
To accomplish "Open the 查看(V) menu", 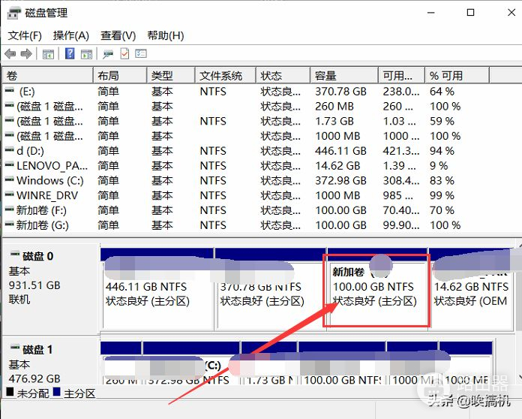I will click(118, 35).
